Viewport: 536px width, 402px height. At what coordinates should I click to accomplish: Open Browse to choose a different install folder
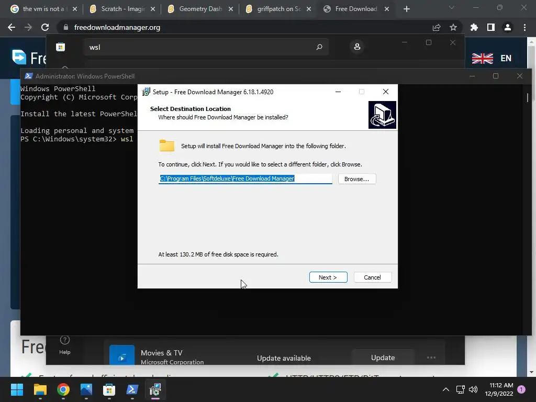pyautogui.click(x=357, y=179)
